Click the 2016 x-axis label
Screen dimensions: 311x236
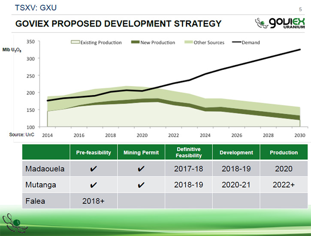[79, 136]
